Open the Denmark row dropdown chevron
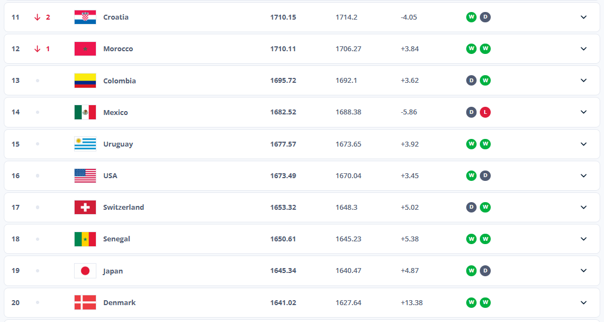This screenshot has width=604, height=322. pos(583,302)
